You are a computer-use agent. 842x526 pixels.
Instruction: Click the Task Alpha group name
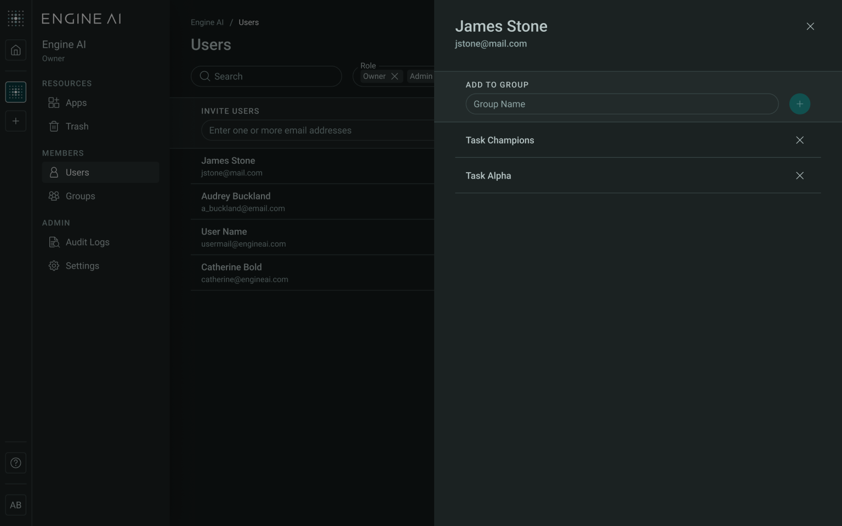488,176
